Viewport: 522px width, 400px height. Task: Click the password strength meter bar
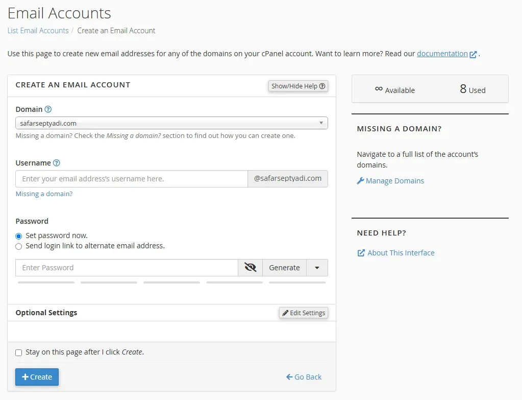click(x=171, y=282)
